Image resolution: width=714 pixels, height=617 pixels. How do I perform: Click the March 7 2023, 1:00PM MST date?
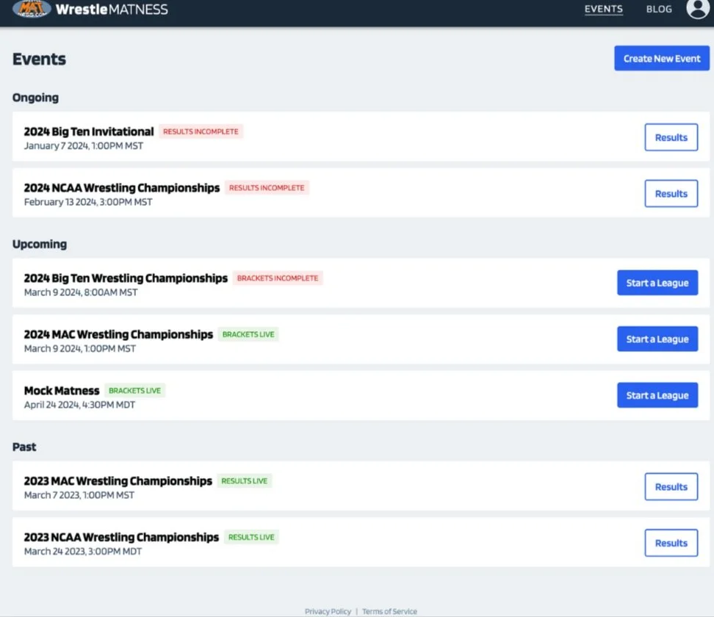(79, 495)
